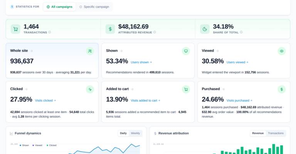Open the Users viewed link
The image size is (296, 154).
point(237,62)
